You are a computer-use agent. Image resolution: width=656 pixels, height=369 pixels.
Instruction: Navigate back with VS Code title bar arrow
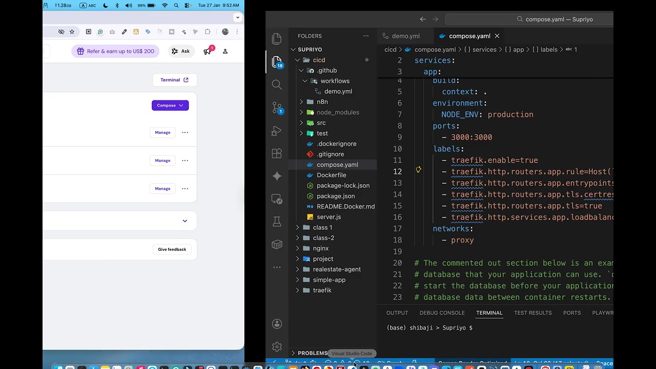pyautogui.click(x=423, y=19)
